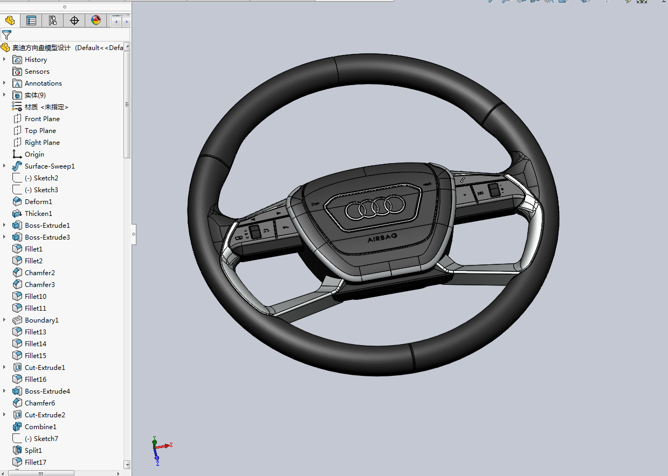Select the Fillet16 feature

[x=36, y=380]
